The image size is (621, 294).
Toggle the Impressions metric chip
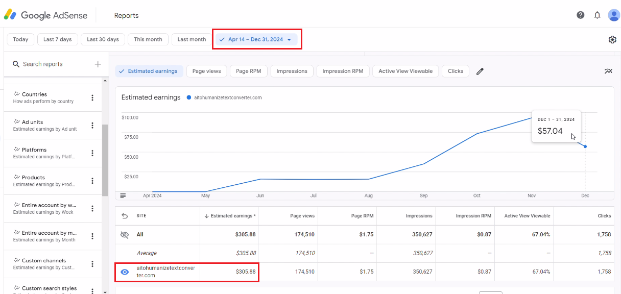292,71
